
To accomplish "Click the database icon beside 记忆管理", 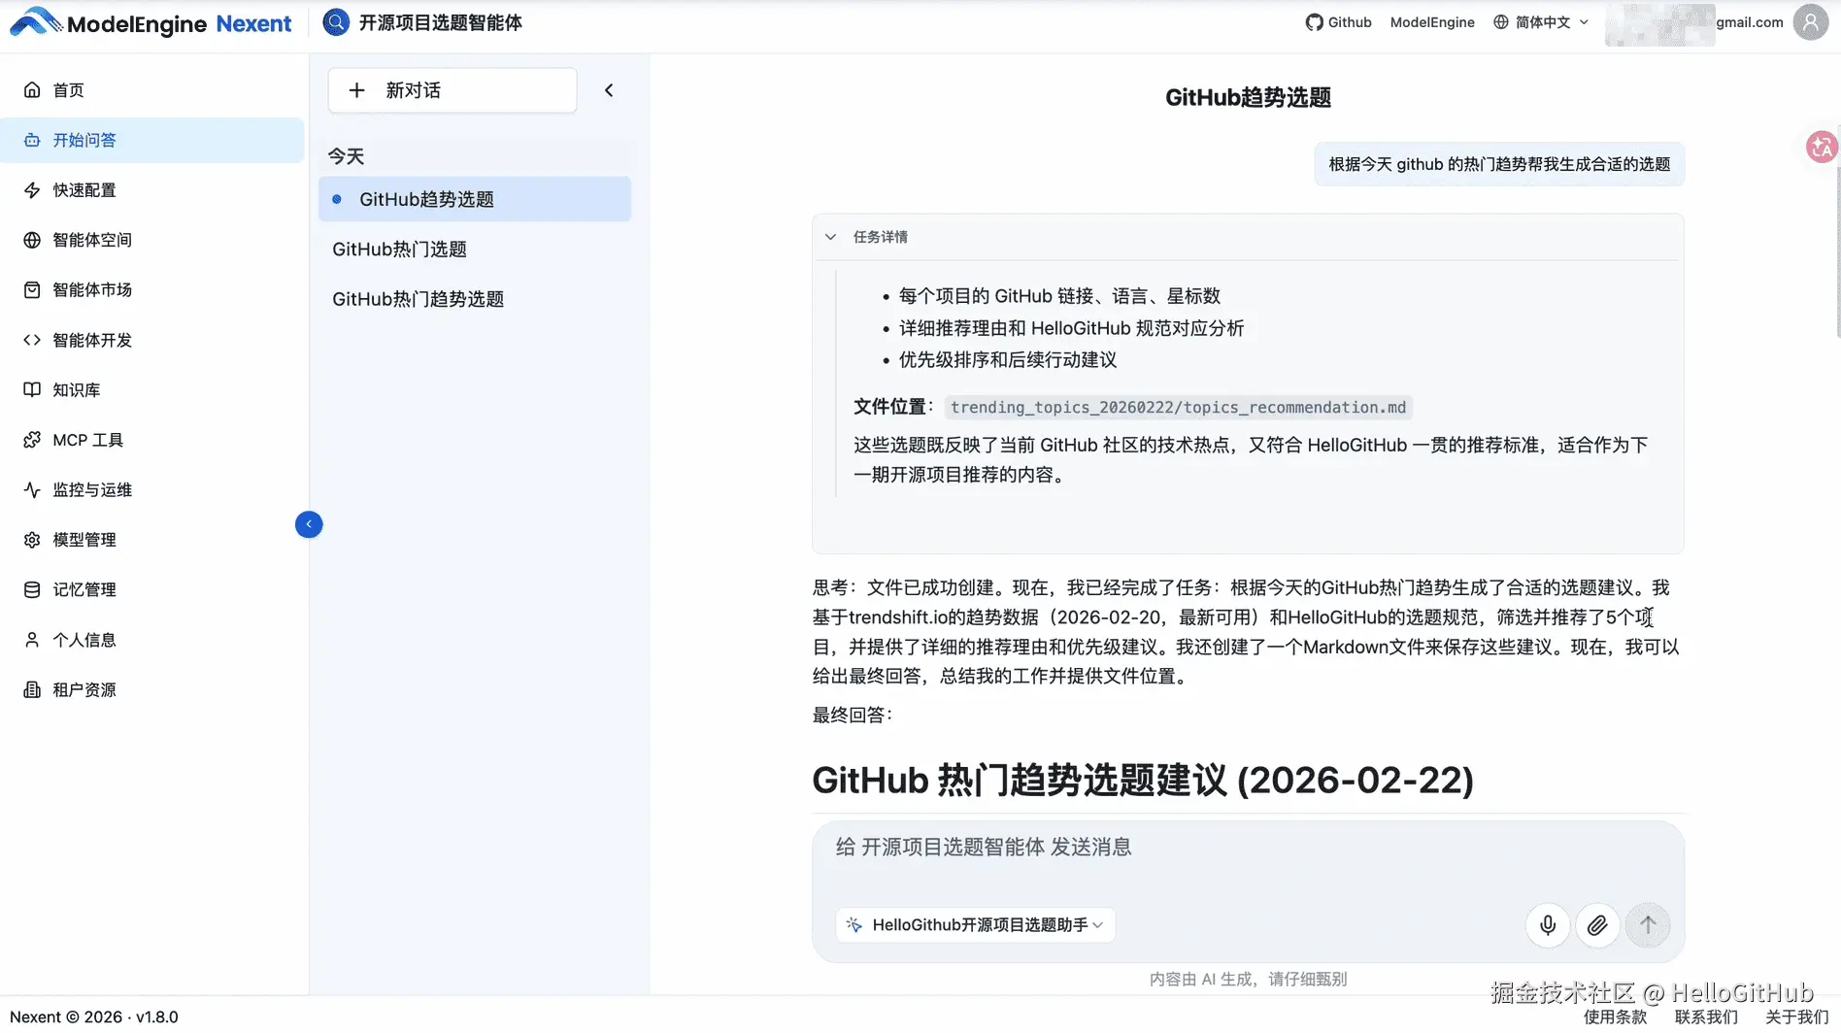I will pyautogui.click(x=32, y=589).
